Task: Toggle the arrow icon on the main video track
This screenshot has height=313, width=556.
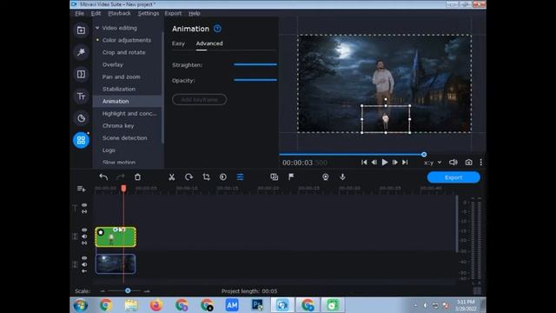Action: [84, 271]
